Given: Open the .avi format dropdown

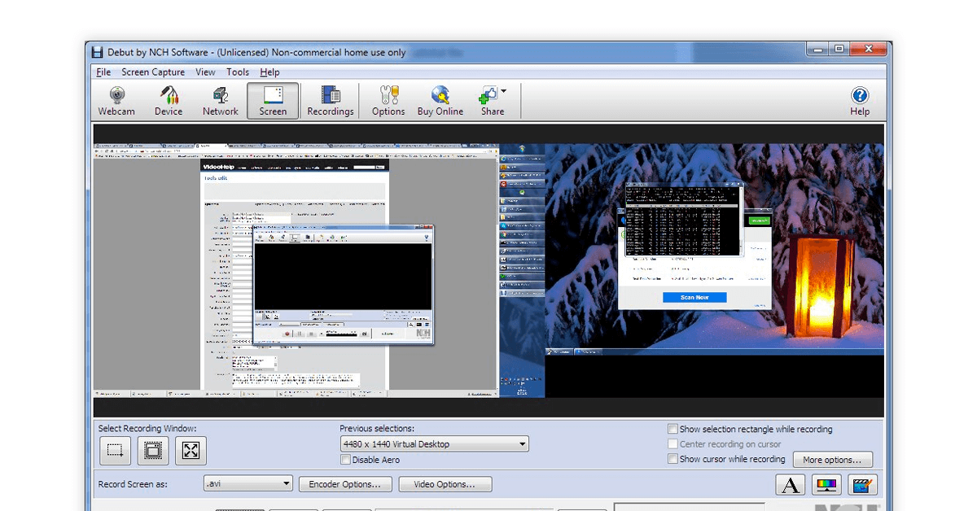Looking at the screenshot, I should pyautogui.click(x=248, y=483).
